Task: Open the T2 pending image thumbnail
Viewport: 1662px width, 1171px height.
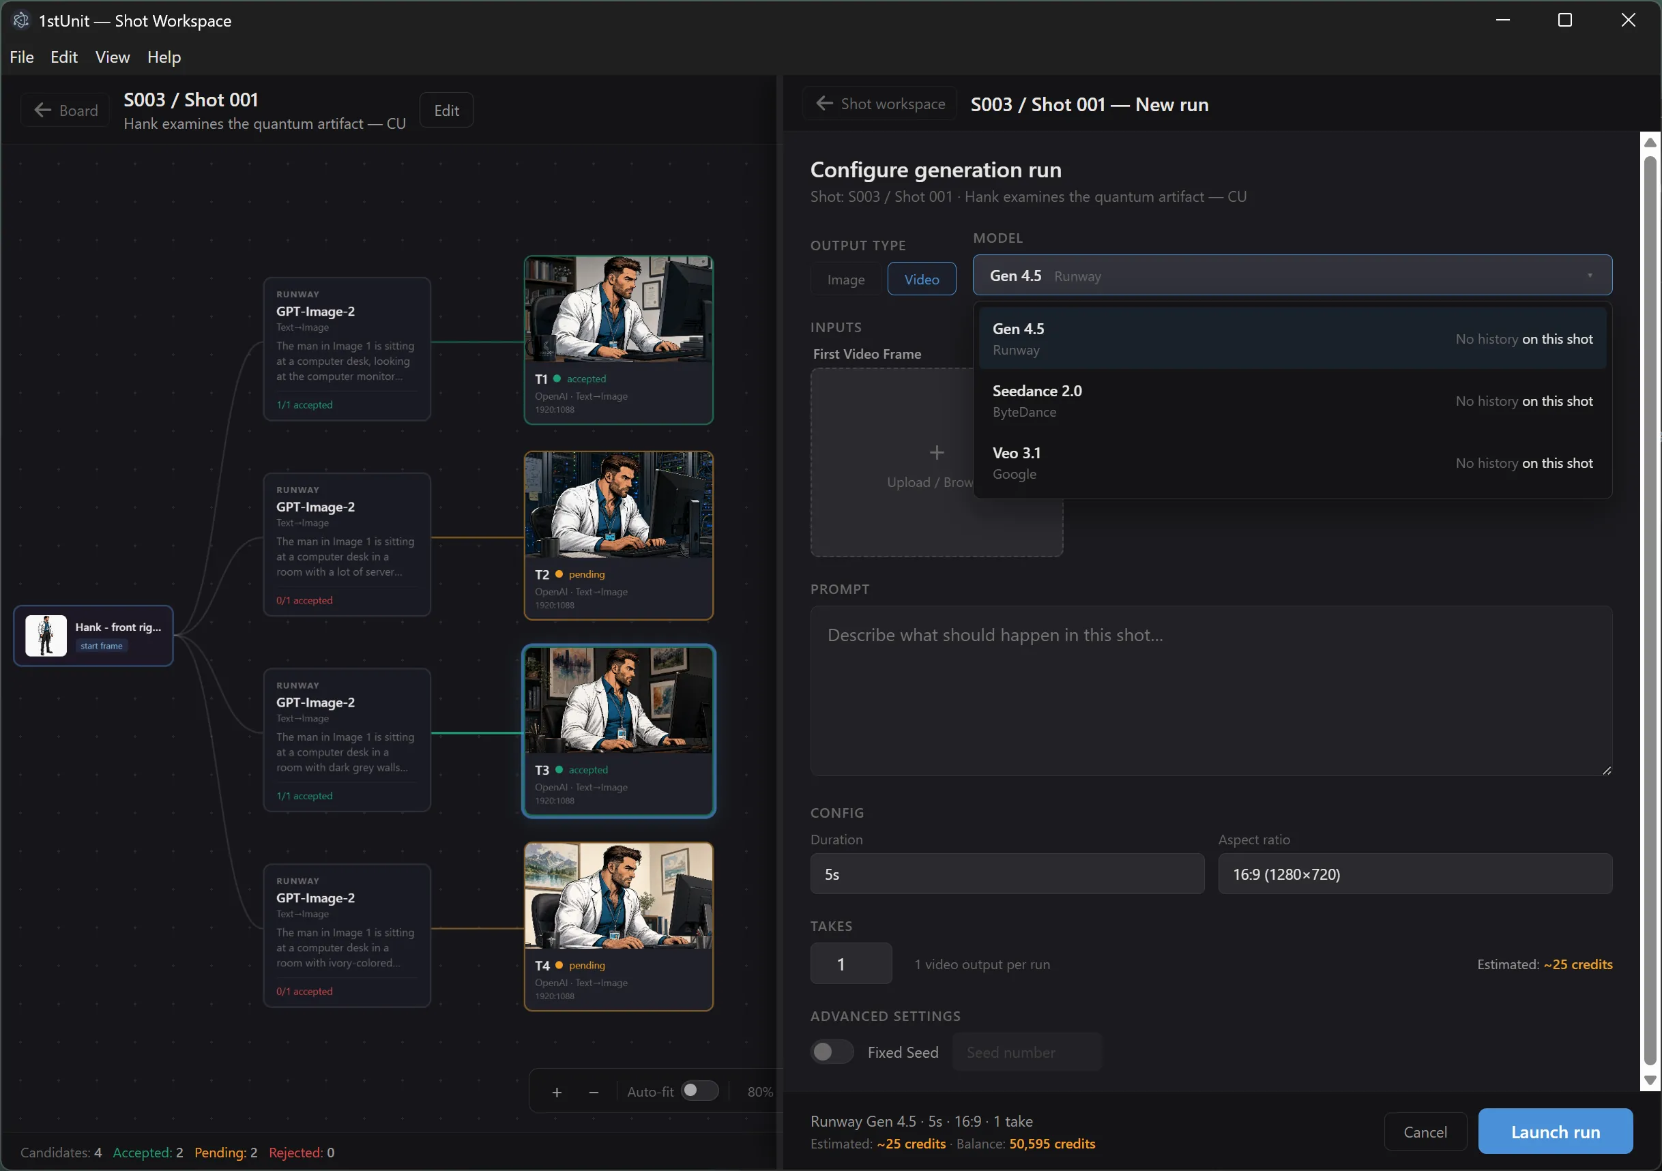Action: [x=618, y=505]
